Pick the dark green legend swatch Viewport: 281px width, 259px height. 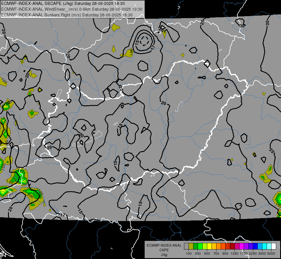(196, 246)
